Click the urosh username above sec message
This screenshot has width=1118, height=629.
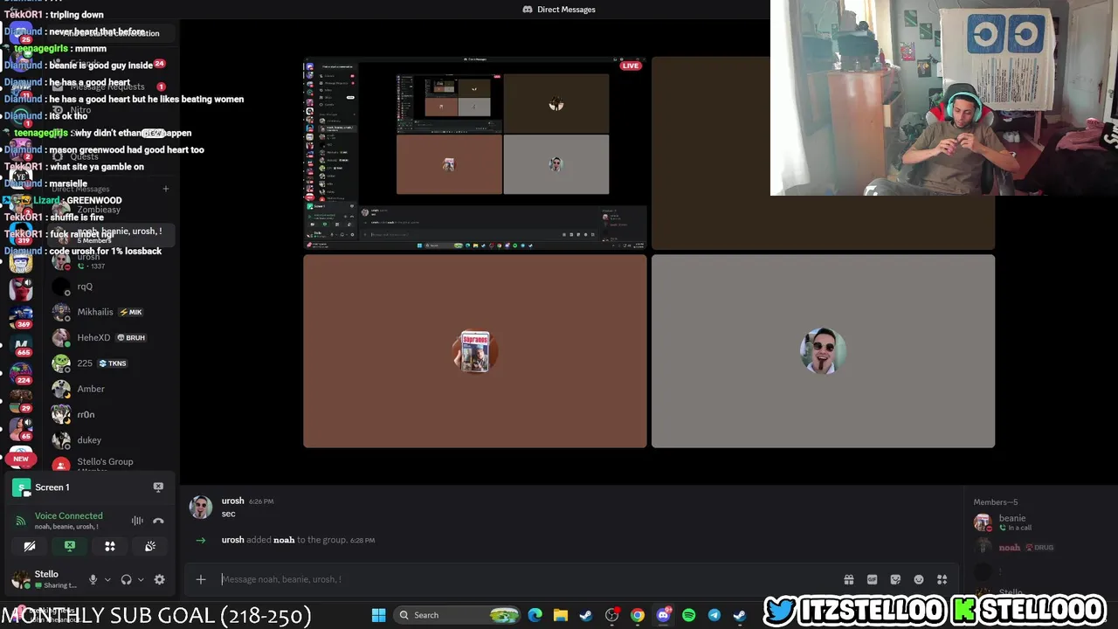[x=232, y=501]
